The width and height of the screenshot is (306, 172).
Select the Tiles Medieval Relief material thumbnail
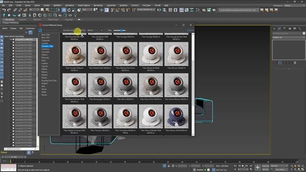tap(151, 54)
